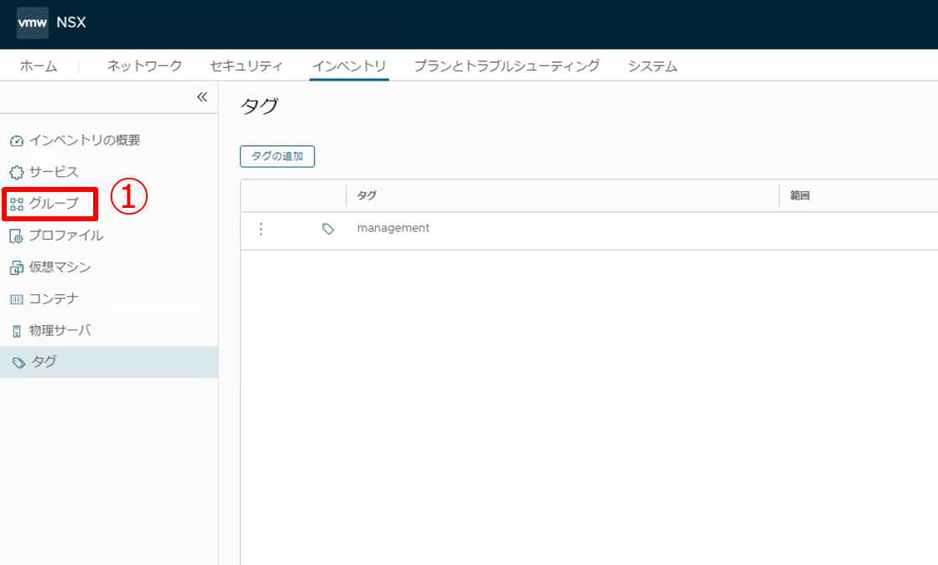Click the tag icon beside management row
The height and width of the screenshot is (565, 938).
pos(328,229)
